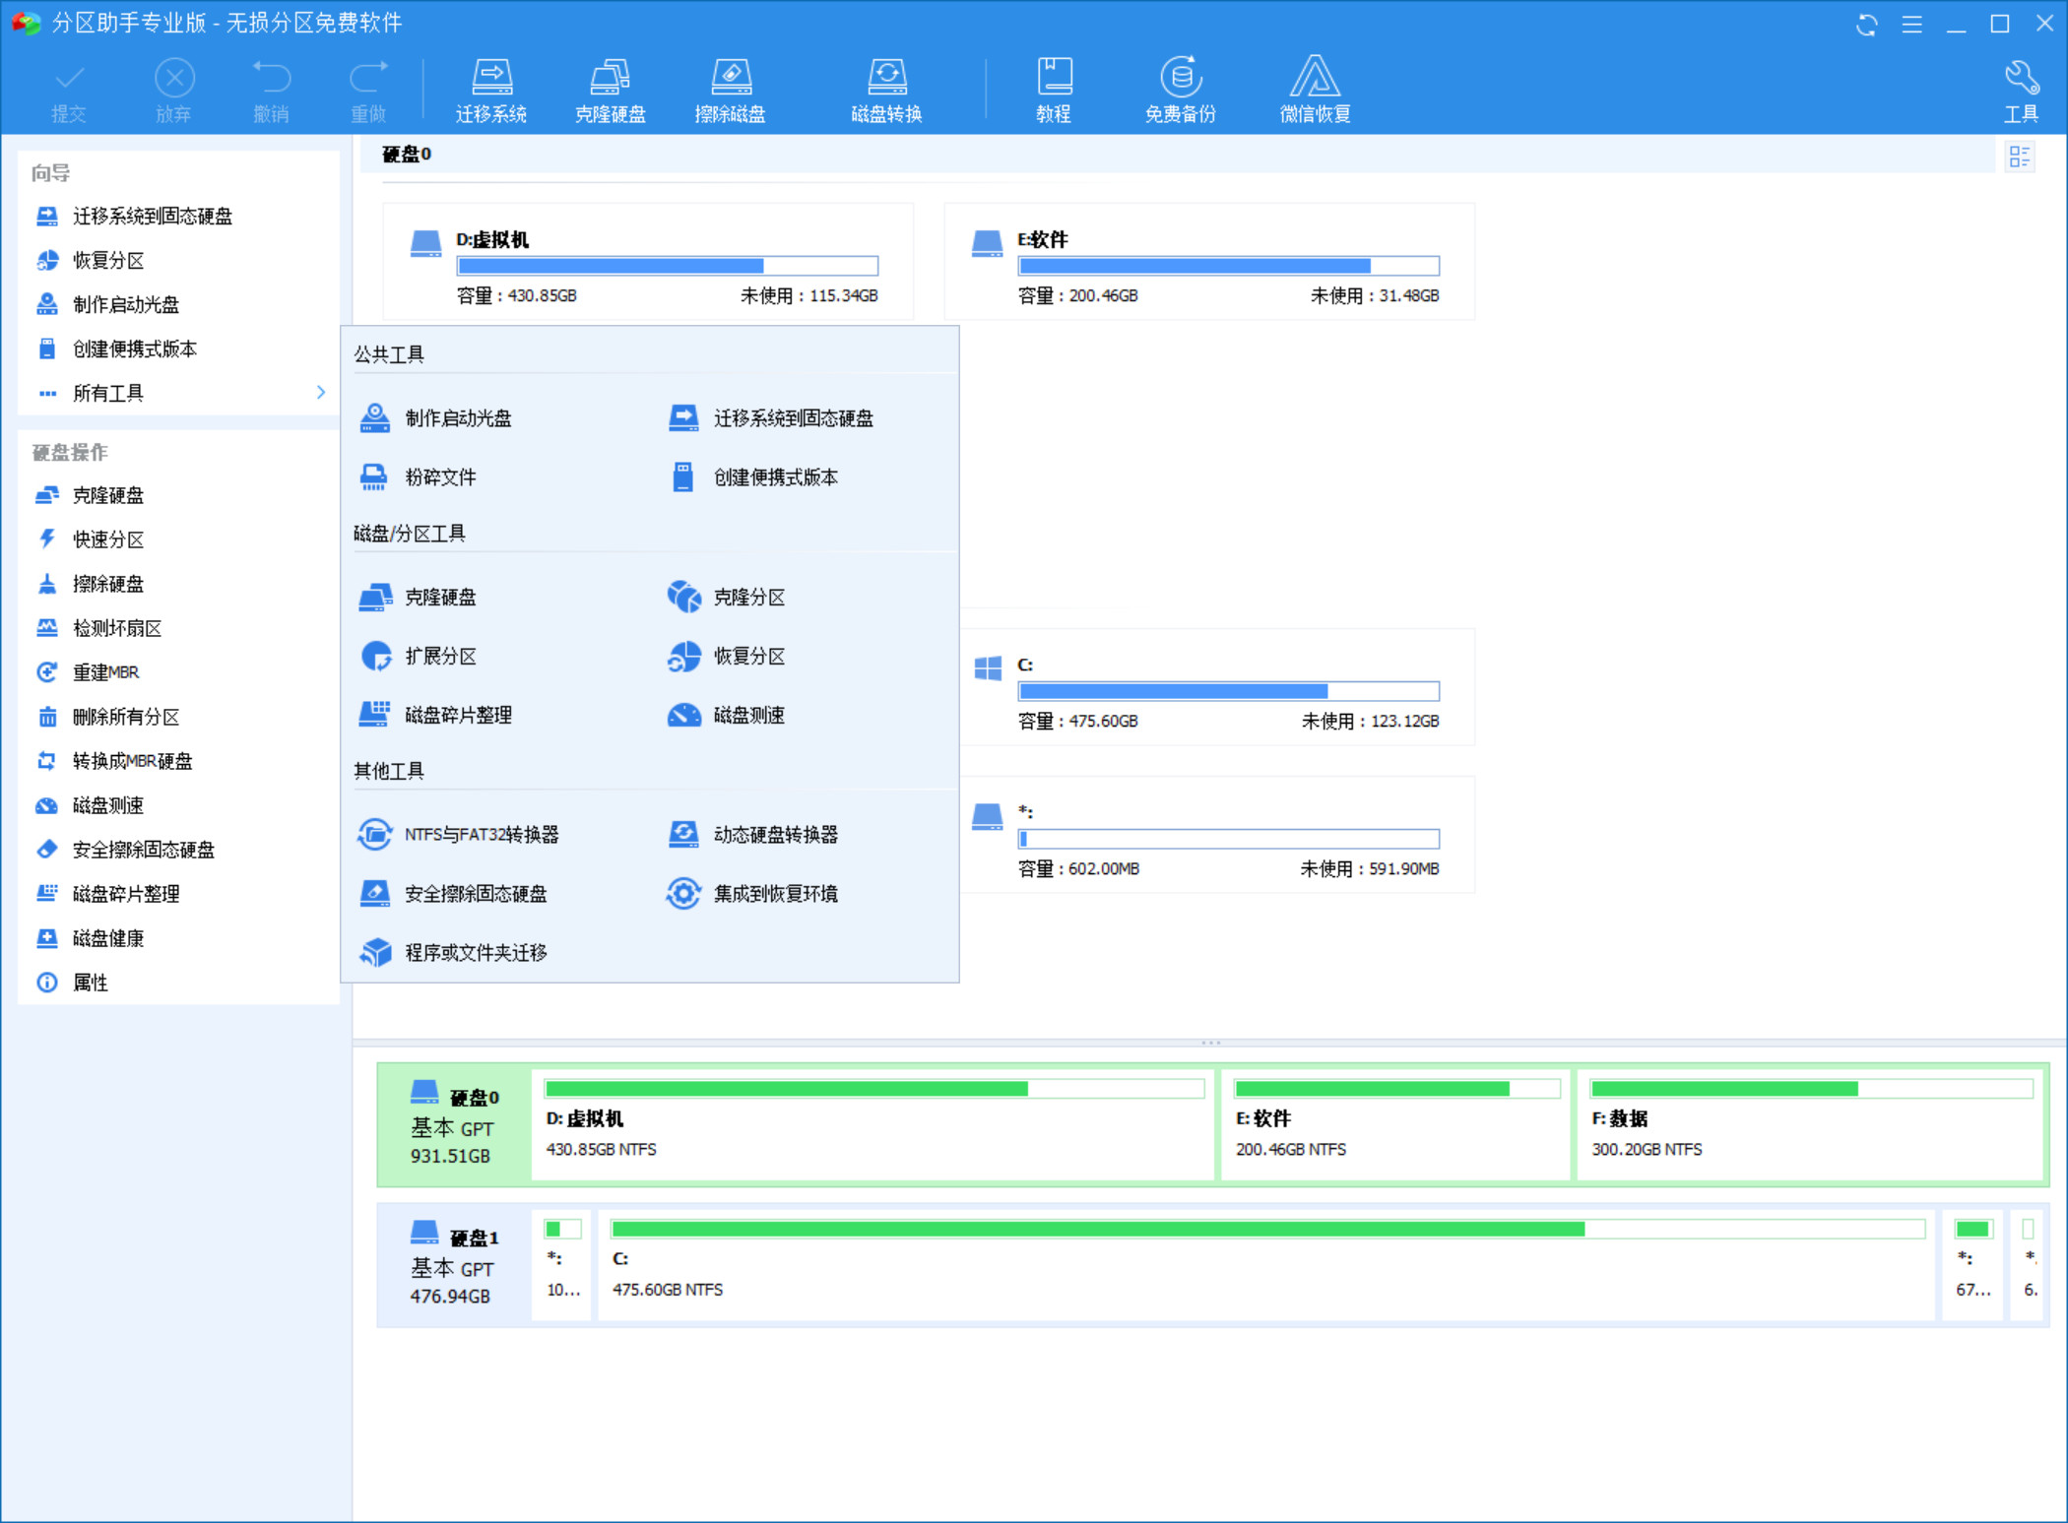Click 集成到恢复环境 in the tools menu
Viewport: 2068px width, 1523px height.
click(775, 894)
